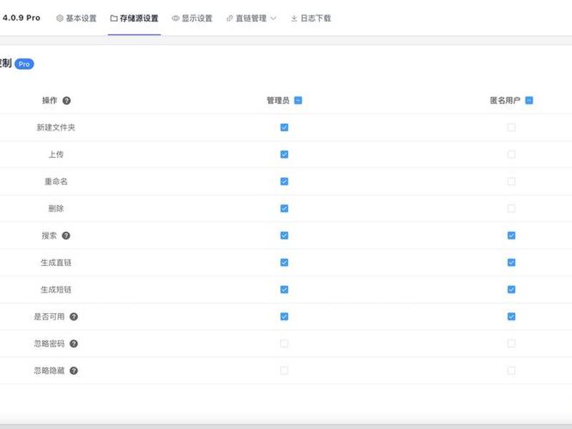The width and height of the screenshot is (572, 429).
Task: Click the help icon next to 忽略密码
Action: pos(74,344)
